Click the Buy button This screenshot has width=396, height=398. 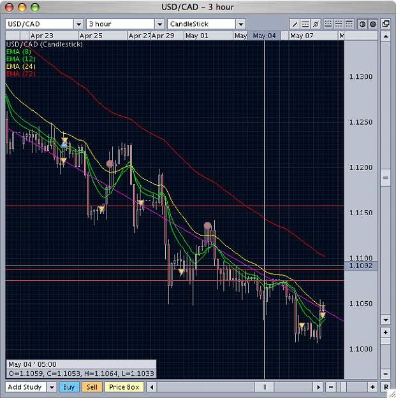(69, 387)
